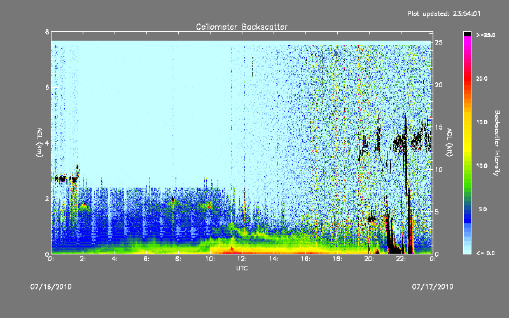509x318 pixels.
Task: Select the 10: hour label on UTC axis
Action: (x=211, y=259)
